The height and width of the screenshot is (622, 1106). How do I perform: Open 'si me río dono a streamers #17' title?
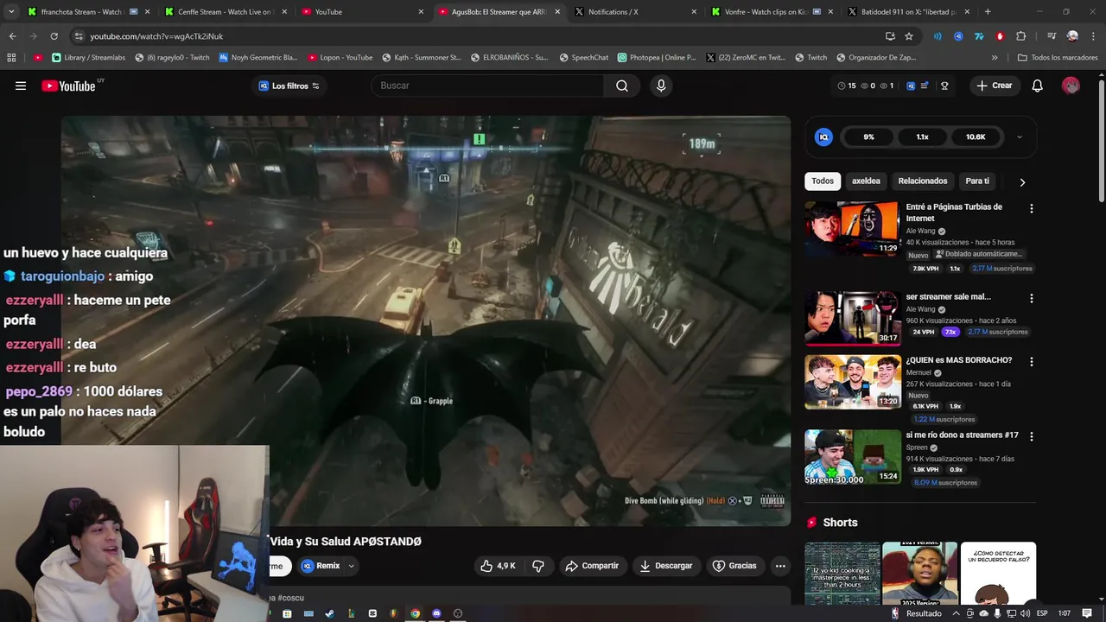click(x=962, y=435)
